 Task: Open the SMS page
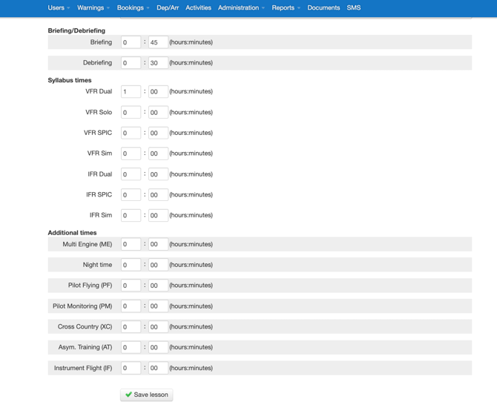pos(354,8)
